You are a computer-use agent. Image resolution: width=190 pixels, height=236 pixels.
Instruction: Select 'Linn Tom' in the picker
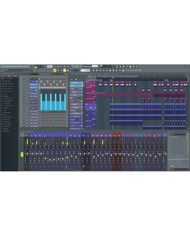tap(76, 126)
